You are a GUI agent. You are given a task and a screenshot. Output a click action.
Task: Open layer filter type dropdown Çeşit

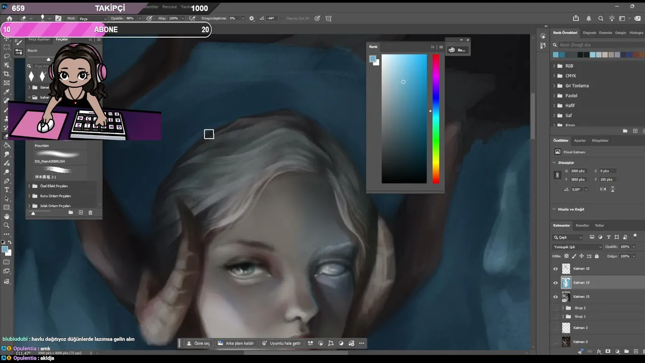click(568, 237)
